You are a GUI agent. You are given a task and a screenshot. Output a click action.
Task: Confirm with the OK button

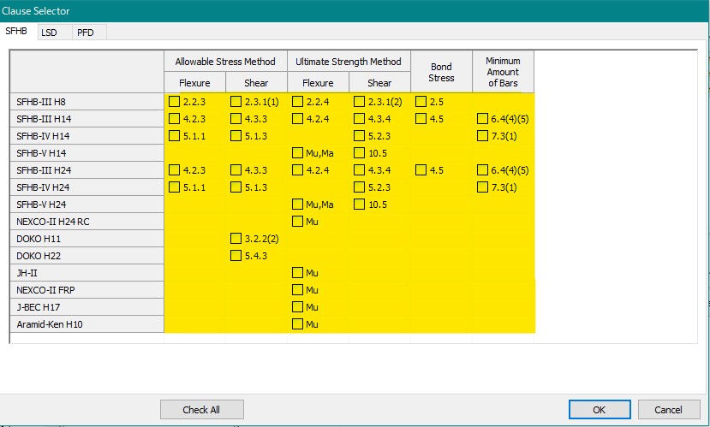coord(600,409)
